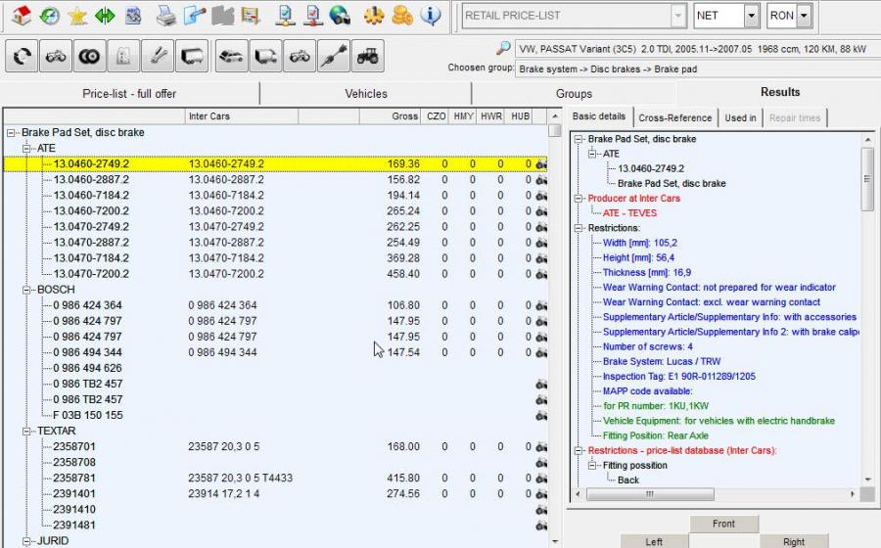Click the printer icon
The image size is (881, 548).
(x=166, y=16)
